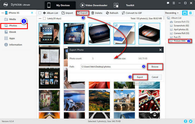Click the My Devices phone icon

point(49,5)
